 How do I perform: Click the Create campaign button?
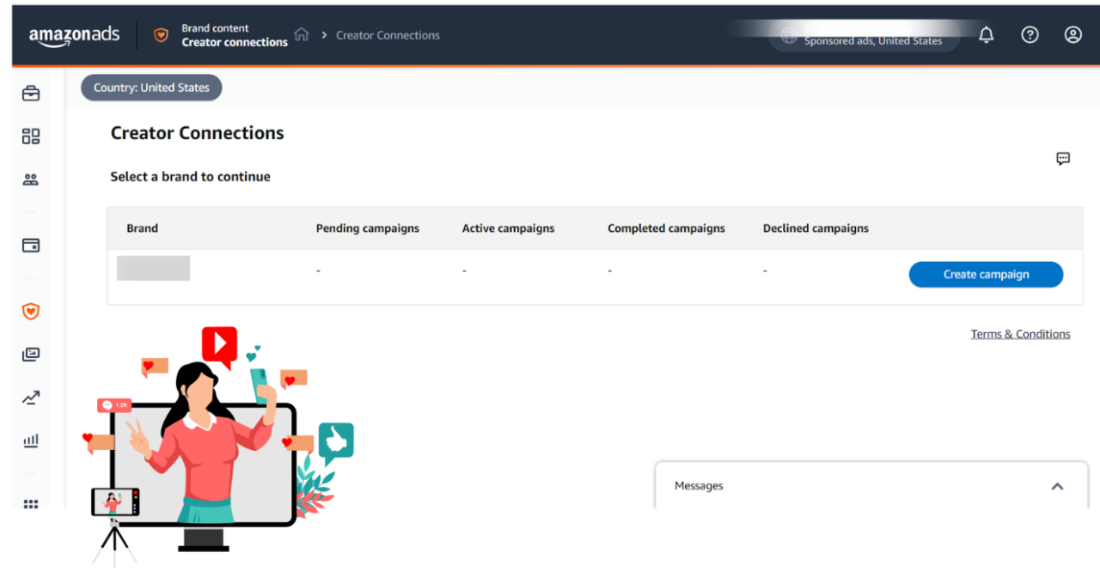986,275
